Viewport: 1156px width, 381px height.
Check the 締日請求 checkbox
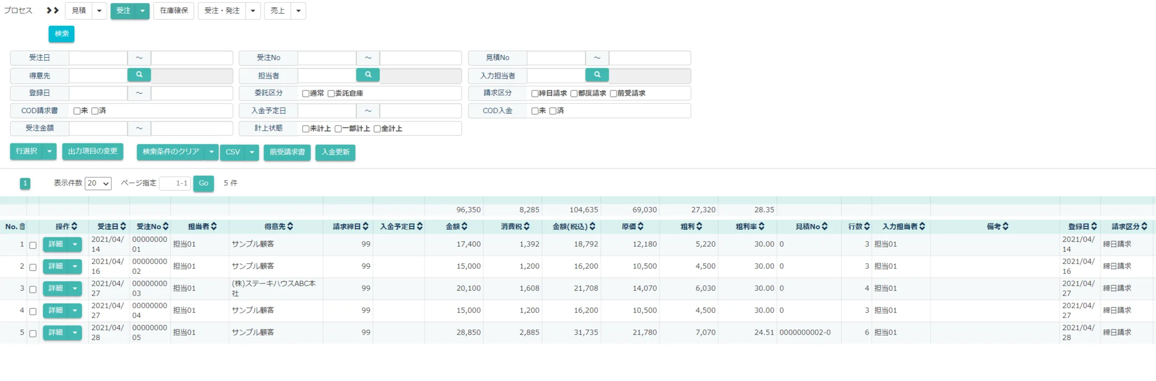[x=535, y=93]
